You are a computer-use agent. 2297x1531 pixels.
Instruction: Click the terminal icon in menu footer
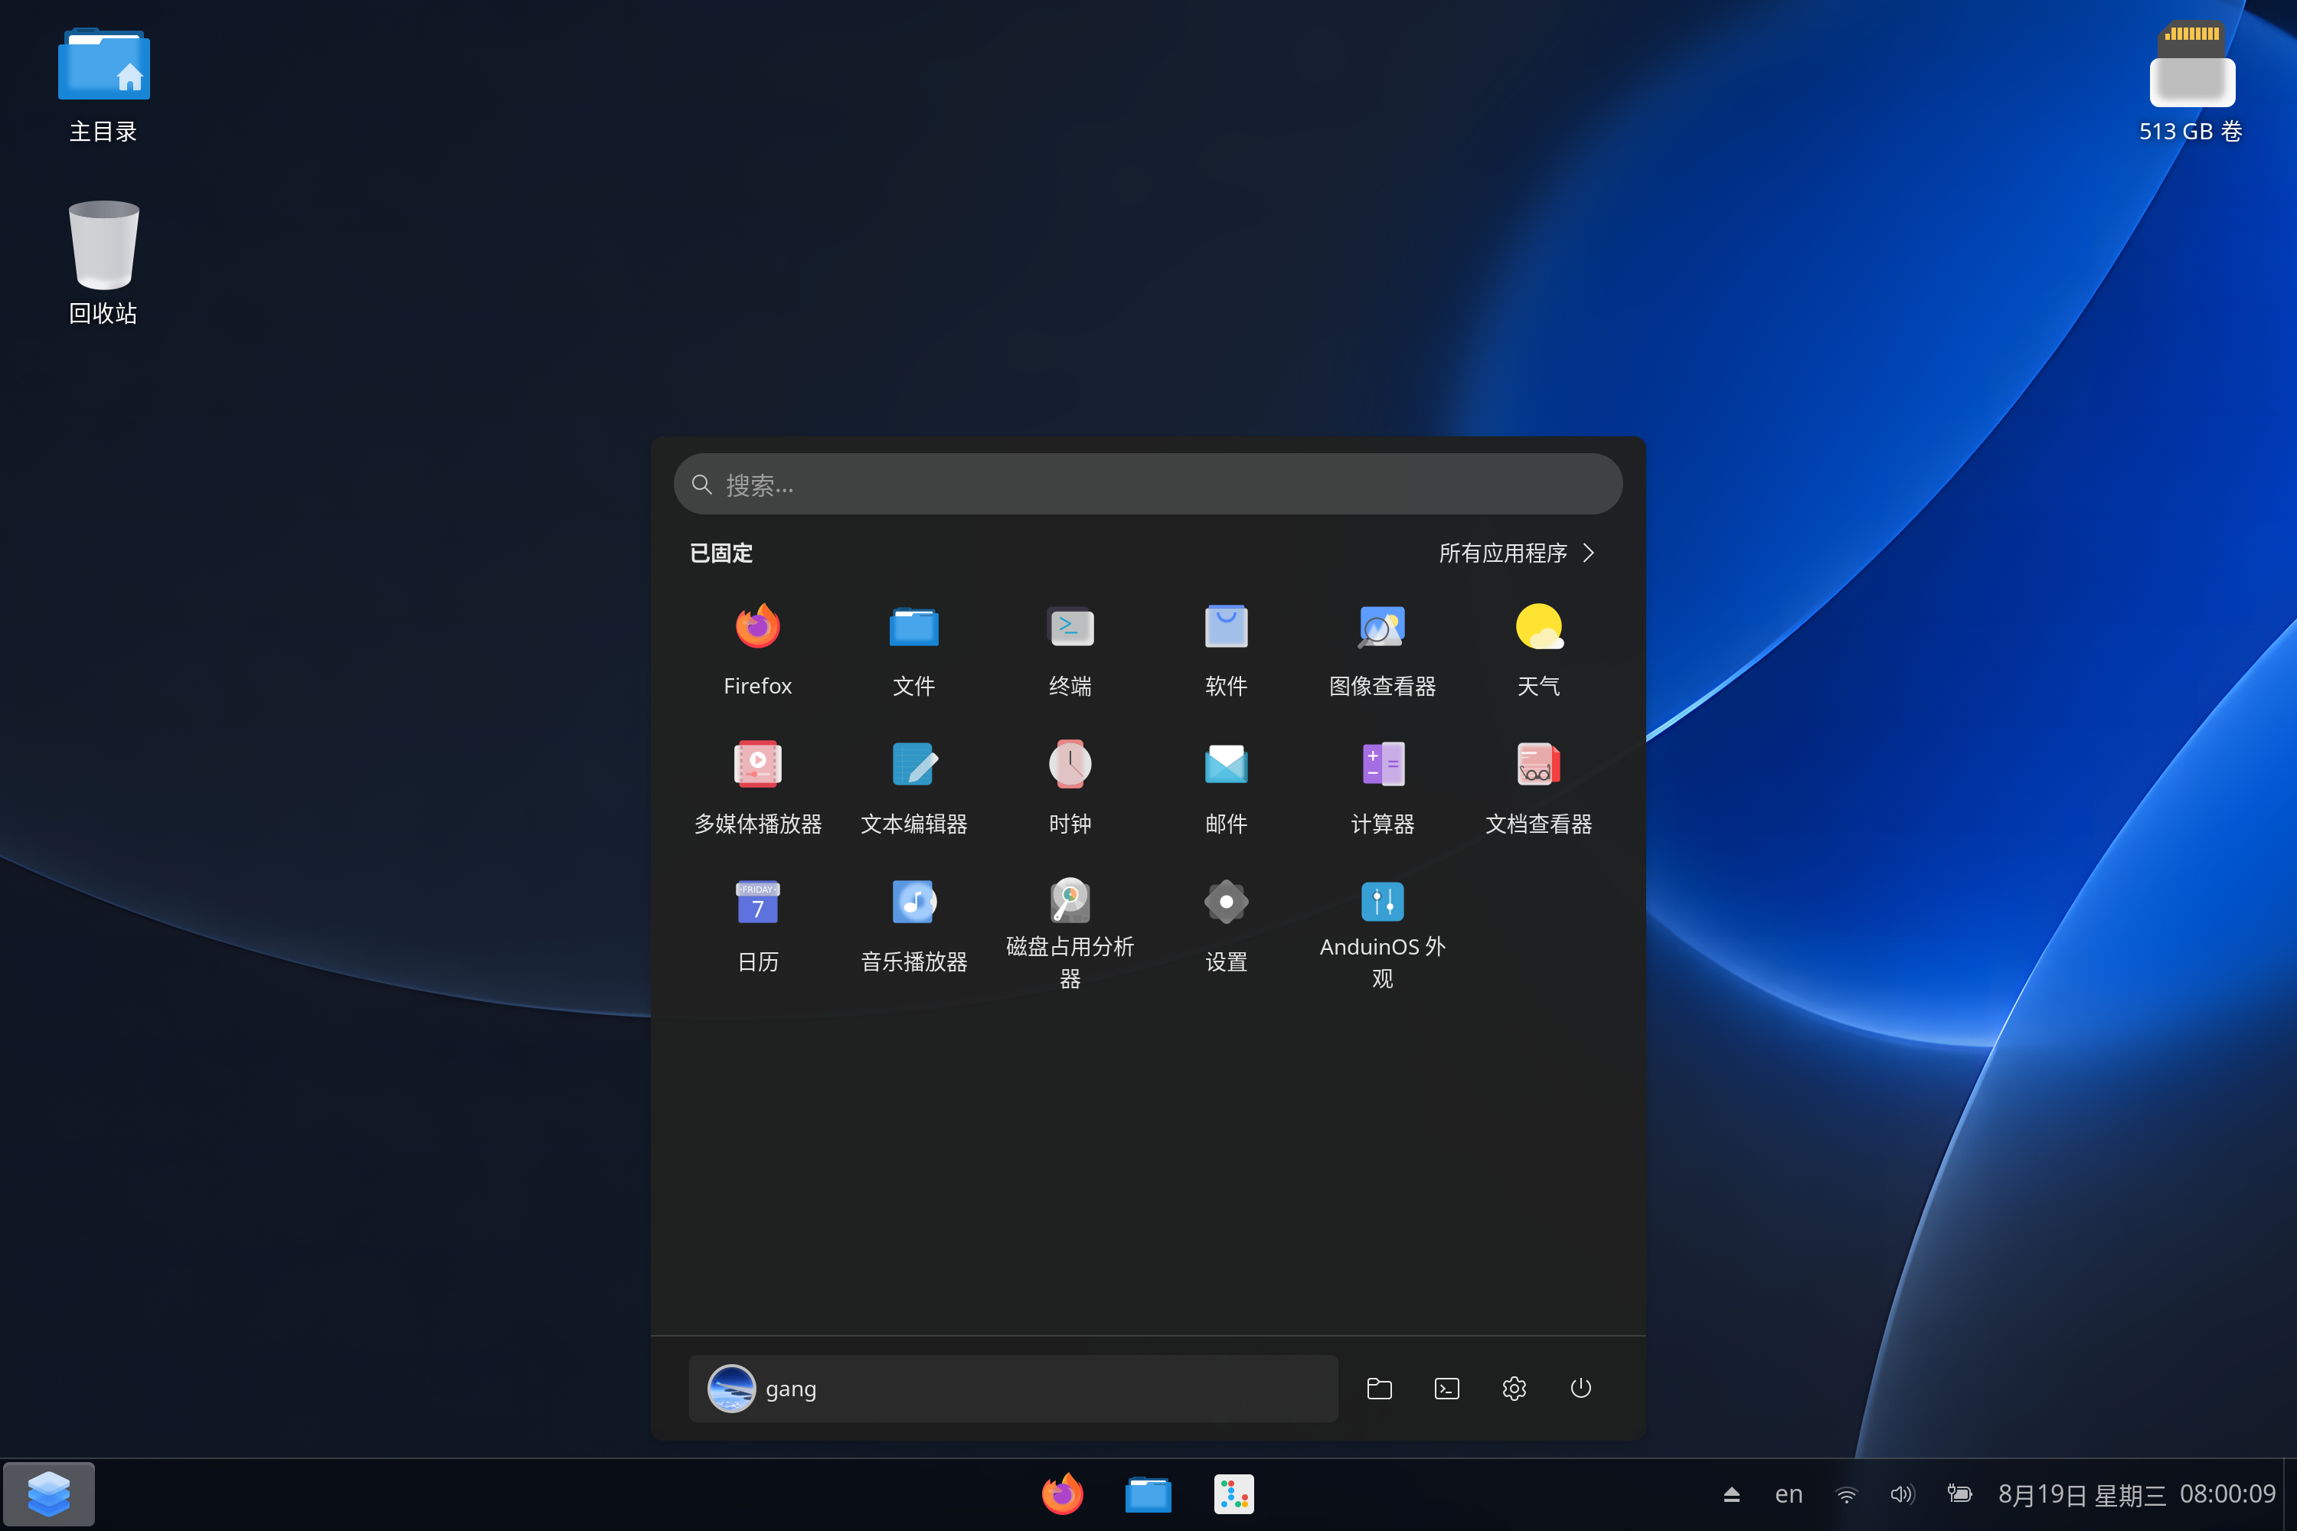point(1447,1389)
